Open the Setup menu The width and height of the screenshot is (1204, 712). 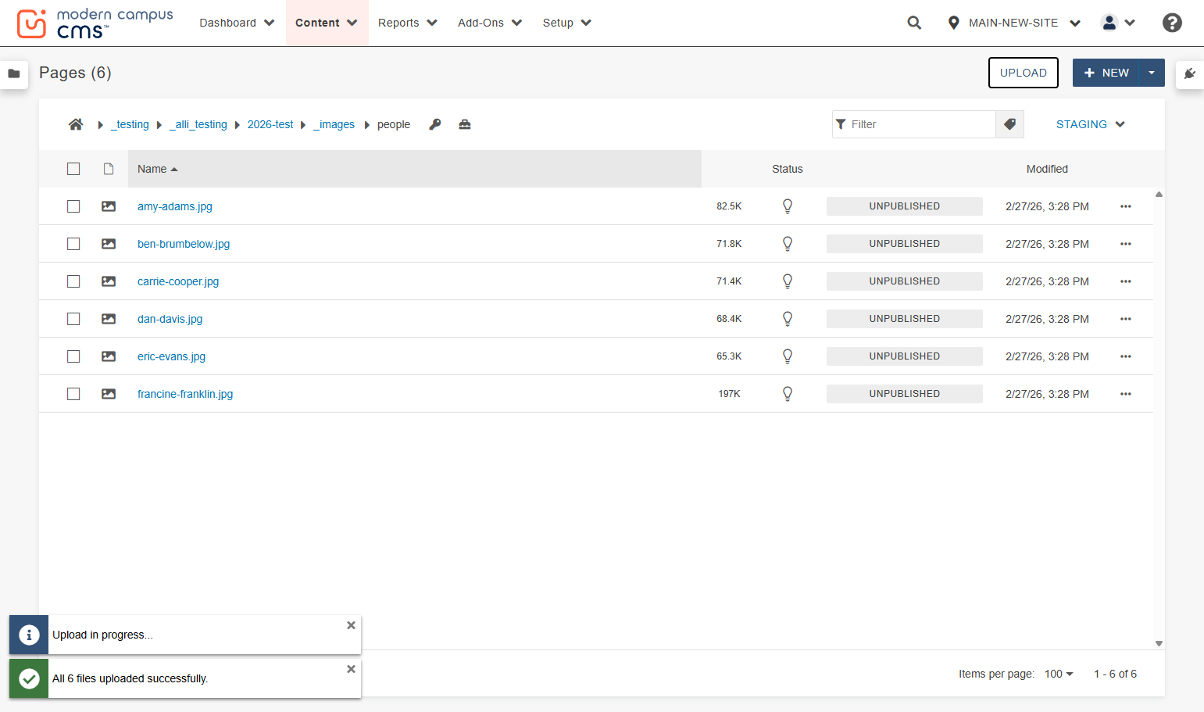point(566,23)
